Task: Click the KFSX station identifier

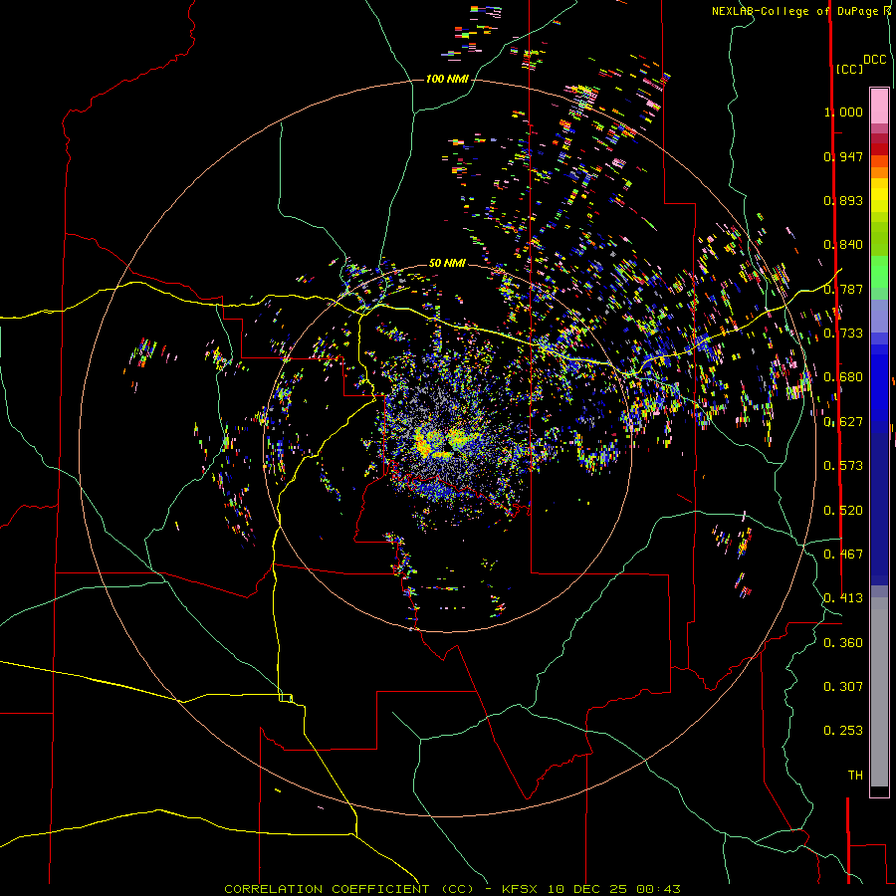Action: (519, 889)
